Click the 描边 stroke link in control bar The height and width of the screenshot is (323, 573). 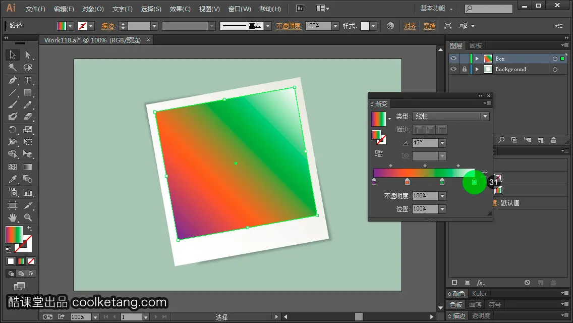click(108, 26)
